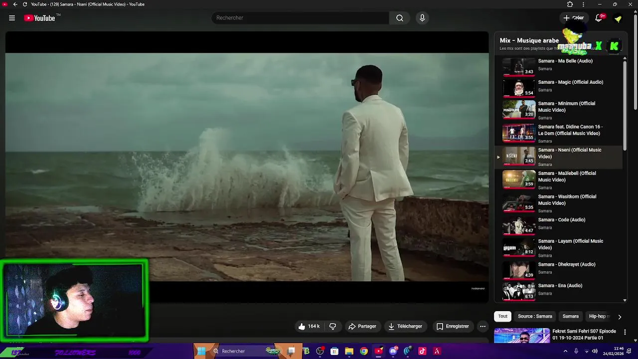This screenshot has width=638, height=359.
Task: Show more filter chips with right chevron
Action: tap(620, 317)
